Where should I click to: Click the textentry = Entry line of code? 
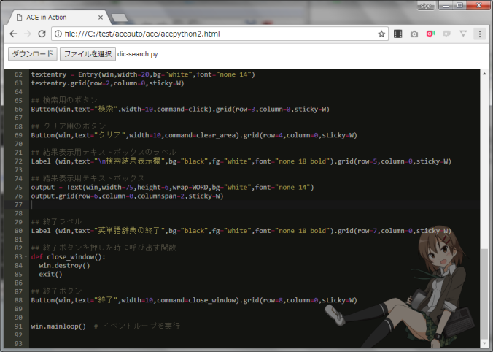coord(143,74)
